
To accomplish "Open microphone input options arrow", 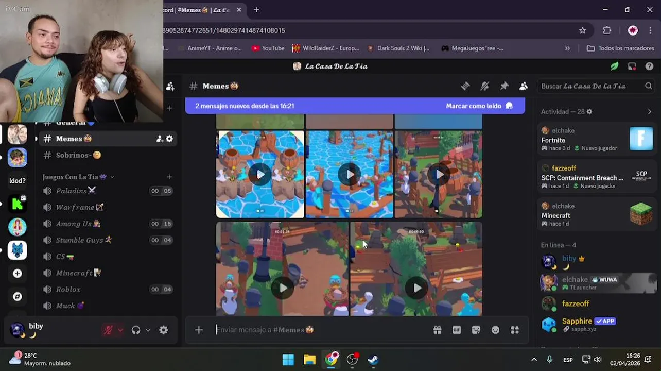I will 120,330.
